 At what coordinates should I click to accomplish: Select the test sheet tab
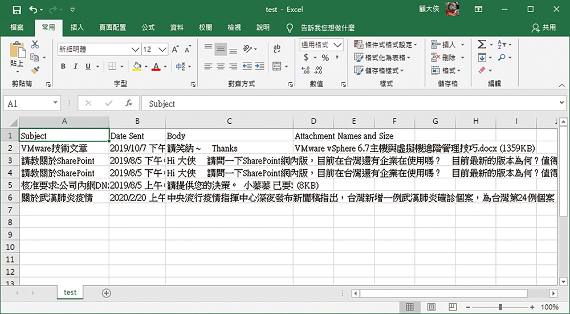70,292
